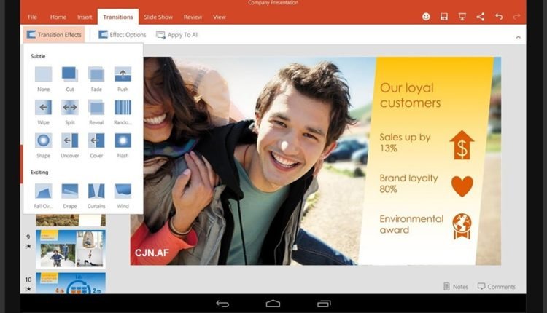The height and width of the screenshot is (313, 547).
Task: Select the Push transition effect
Action: (123, 74)
